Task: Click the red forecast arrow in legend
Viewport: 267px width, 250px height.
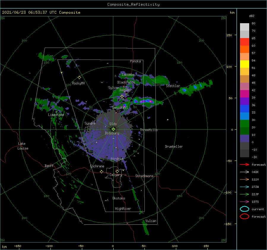Action: coord(244,164)
